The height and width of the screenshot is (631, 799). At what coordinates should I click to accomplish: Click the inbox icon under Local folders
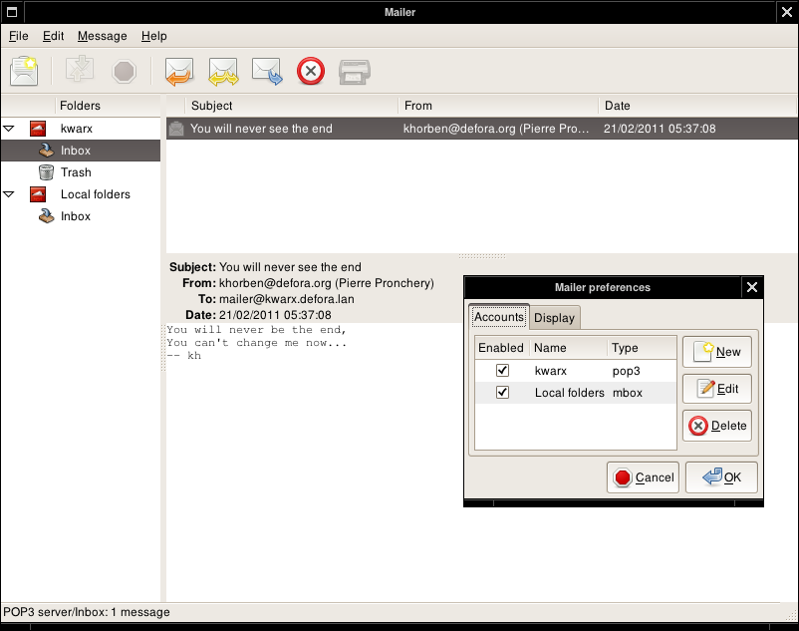47,216
